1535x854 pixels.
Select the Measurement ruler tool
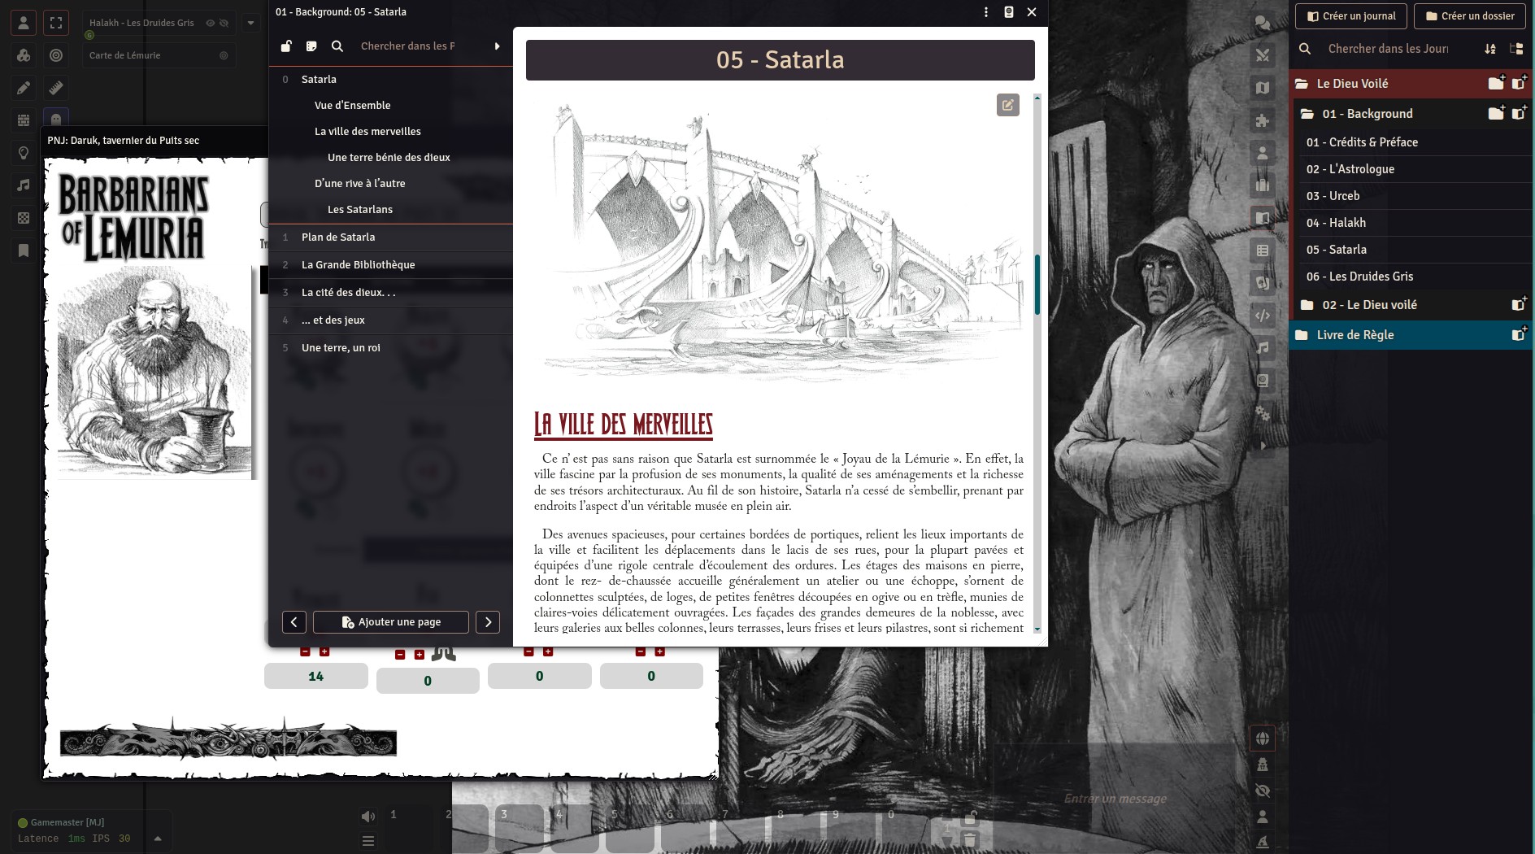click(x=56, y=88)
